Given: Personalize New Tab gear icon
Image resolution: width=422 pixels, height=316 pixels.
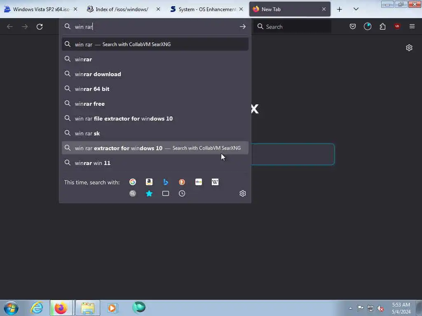Looking at the screenshot, I should 409,48.
